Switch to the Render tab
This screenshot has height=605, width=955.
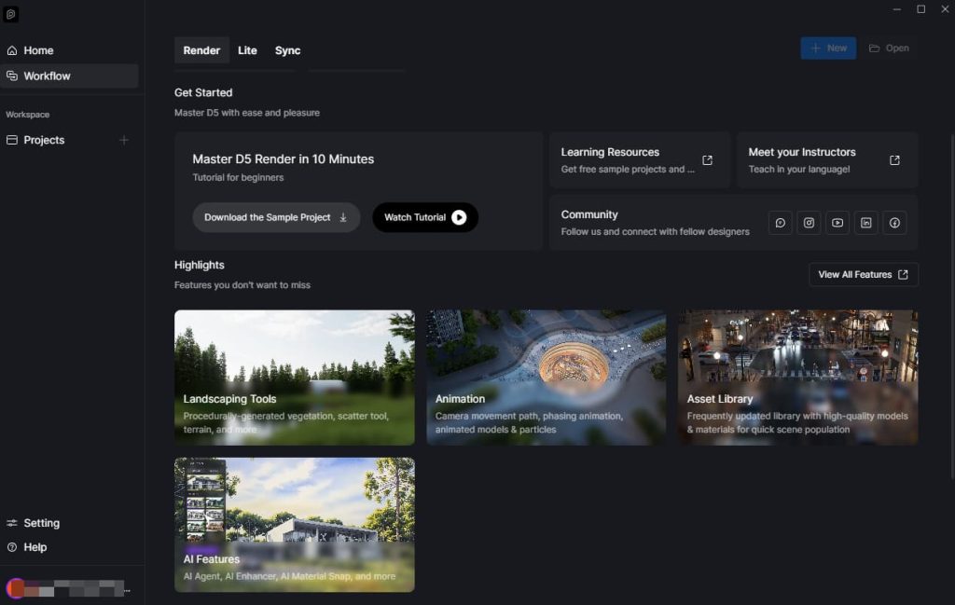coord(201,50)
